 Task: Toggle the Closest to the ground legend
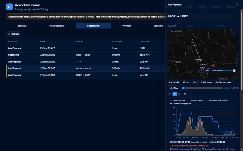point(180,104)
